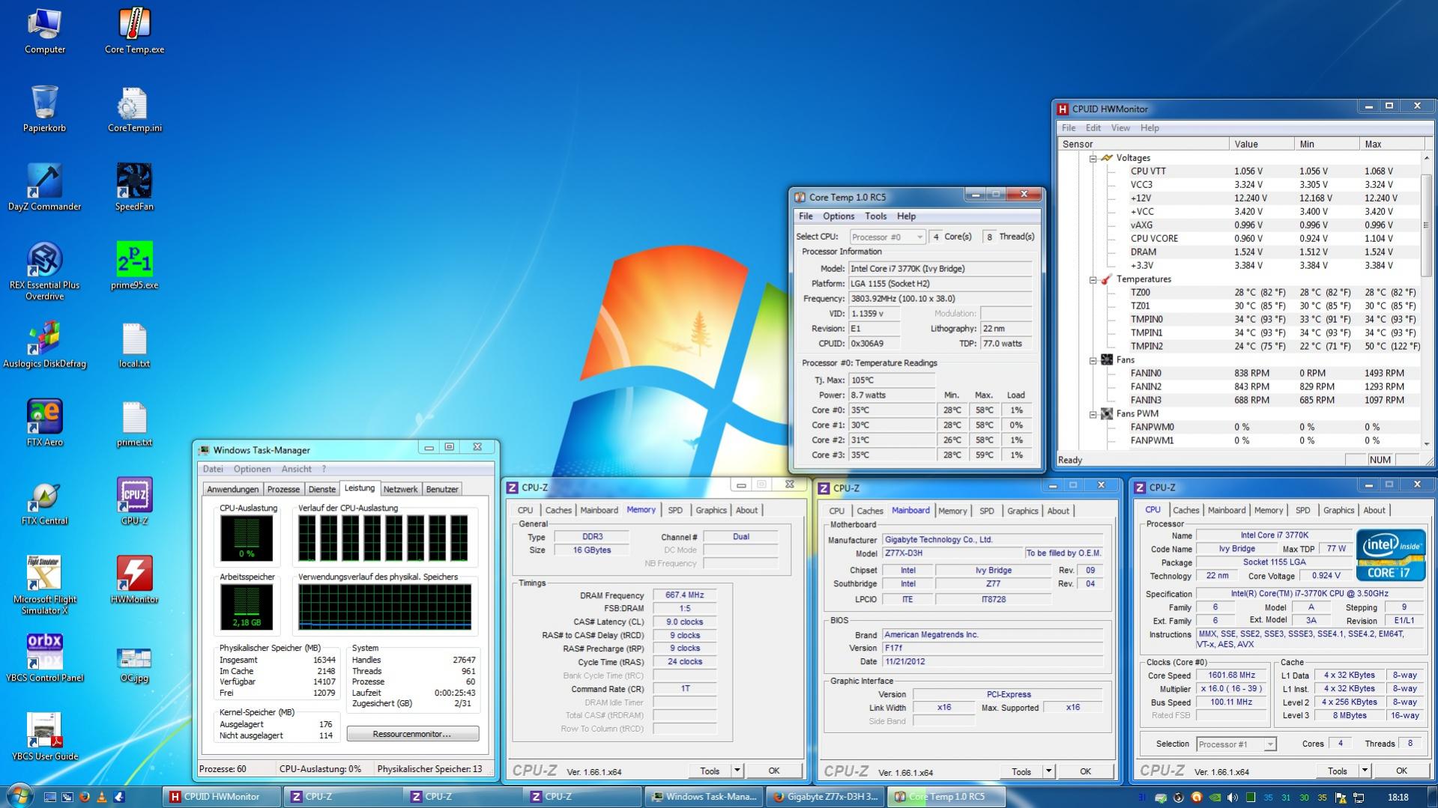The image size is (1438, 808).
Task: Open Tools dropdown arrow in CPU-Z Memory window
Action: (x=737, y=771)
